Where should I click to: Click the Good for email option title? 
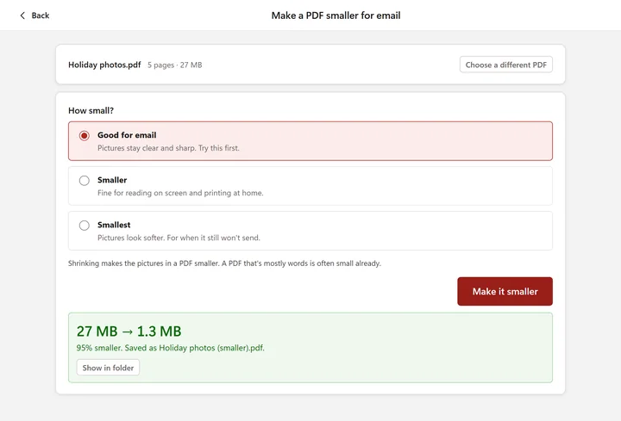pos(127,135)
